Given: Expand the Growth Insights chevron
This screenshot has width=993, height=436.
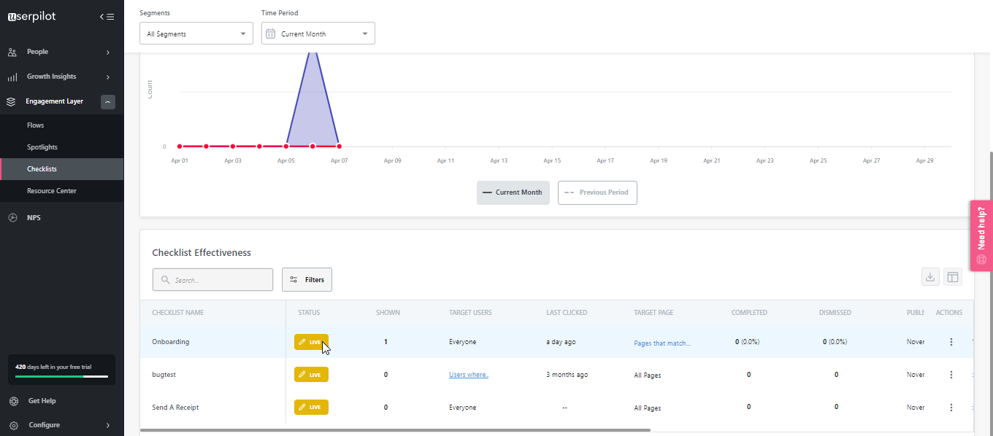Looking at the screenshot, I should click(107, 77).
